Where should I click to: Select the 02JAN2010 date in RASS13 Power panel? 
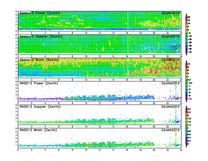170,83
